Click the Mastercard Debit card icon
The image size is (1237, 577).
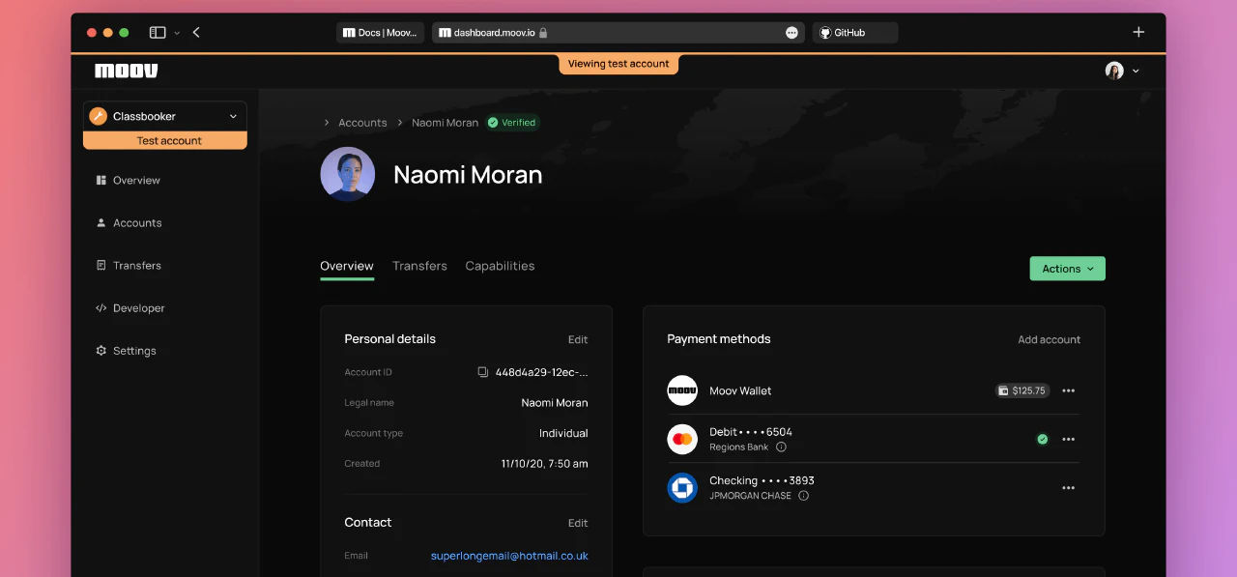[682, 439]
